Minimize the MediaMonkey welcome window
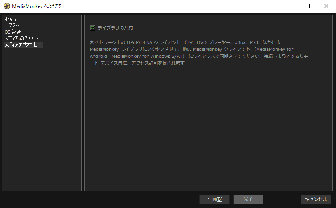Image resolution: width=336 pixels, height=208 pixels. (x=289, y=6)
